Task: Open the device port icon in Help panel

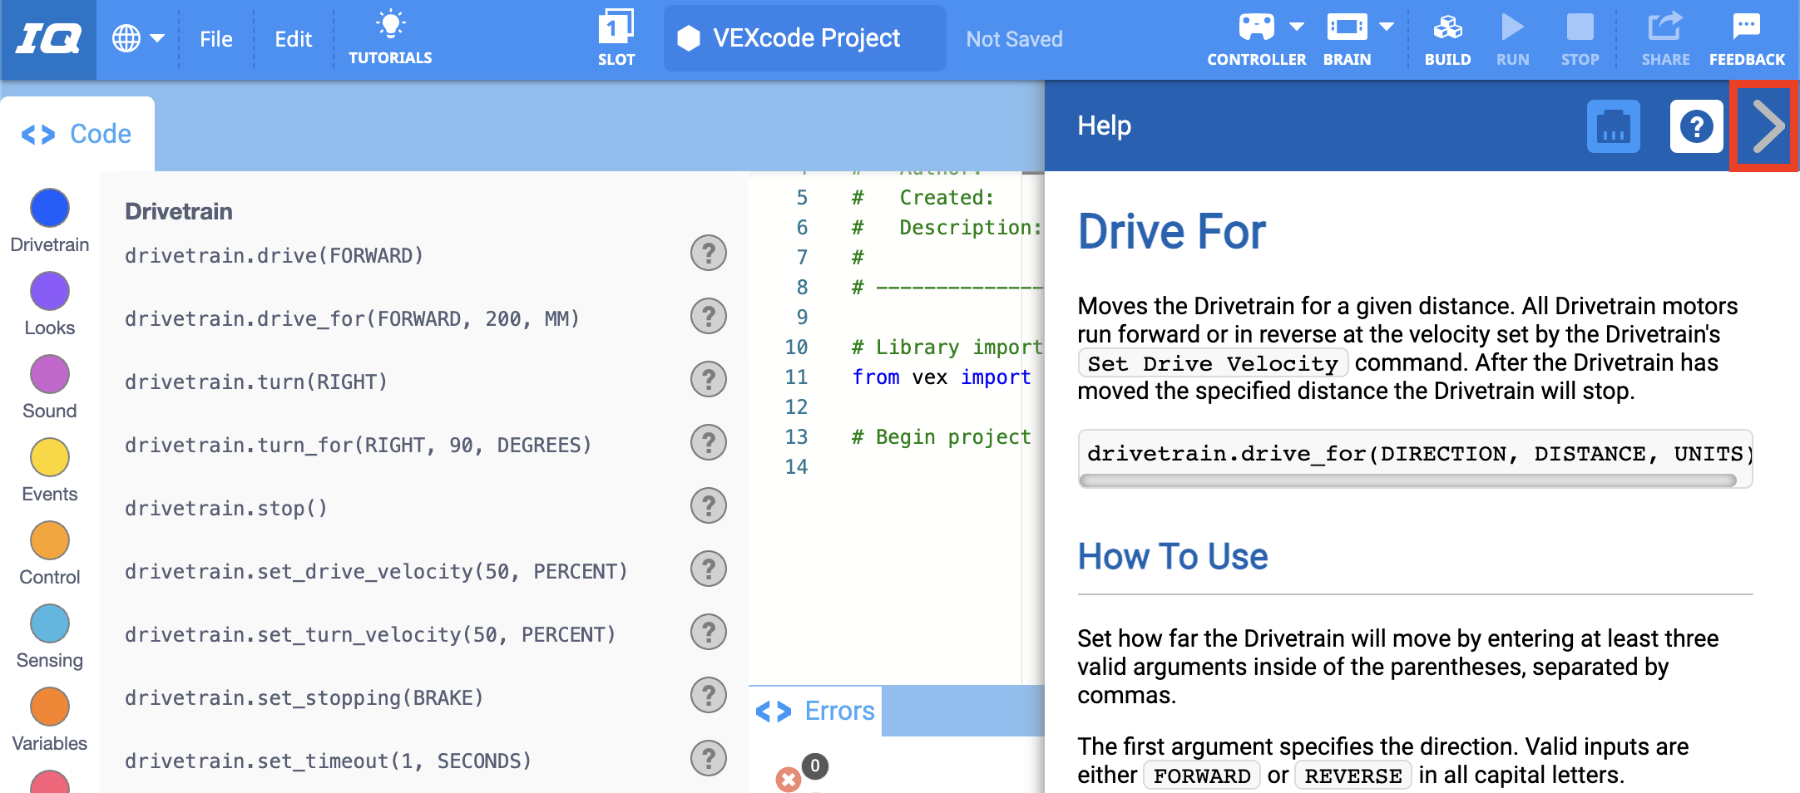Action: pos(1613,126)
